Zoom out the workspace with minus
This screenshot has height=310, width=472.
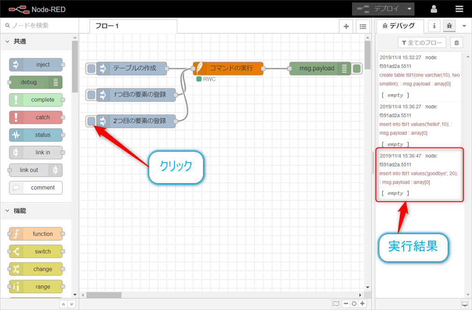pos(346,303)
